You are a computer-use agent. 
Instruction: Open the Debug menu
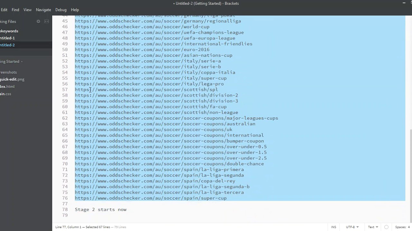tap(61, 10)
